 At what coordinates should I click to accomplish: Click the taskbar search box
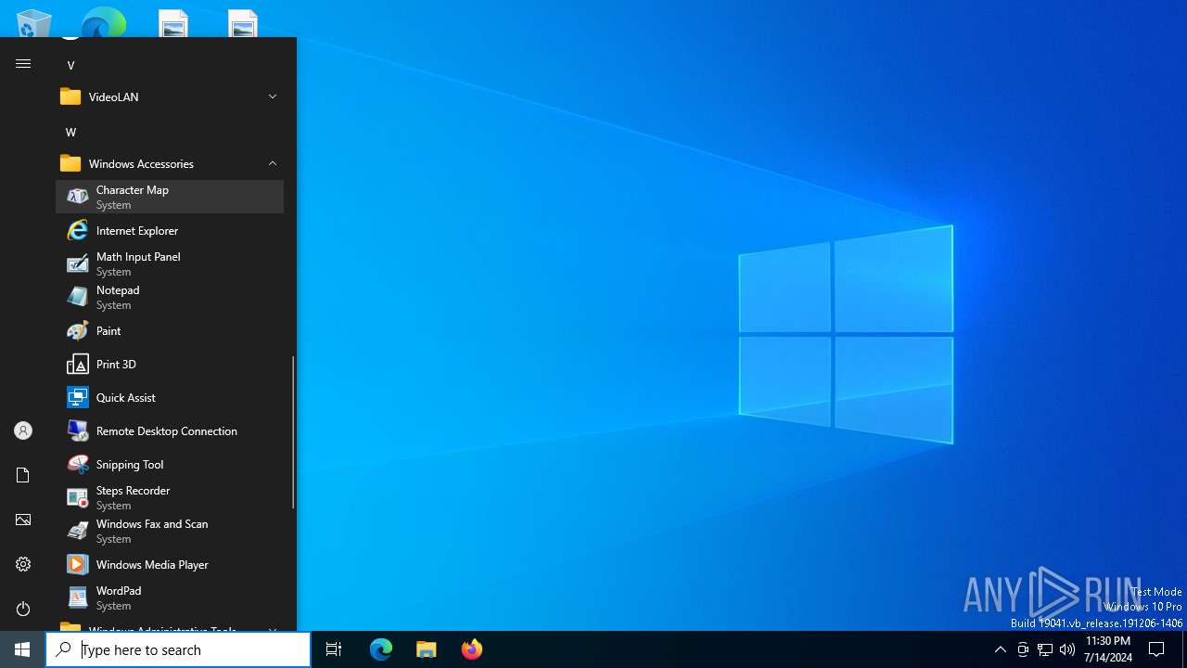click(178, 649)
